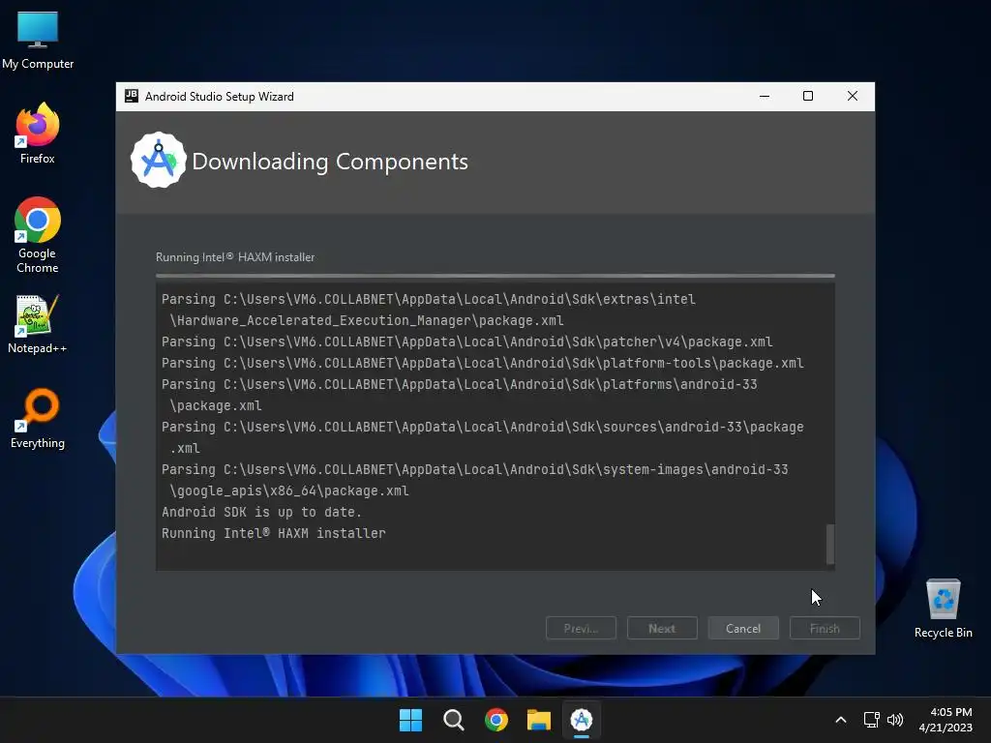Click the 'Android SDK is up to date.' line
The height and width of the screenshot is (743, 991).
pyautogui.click(x=261, y=512)
